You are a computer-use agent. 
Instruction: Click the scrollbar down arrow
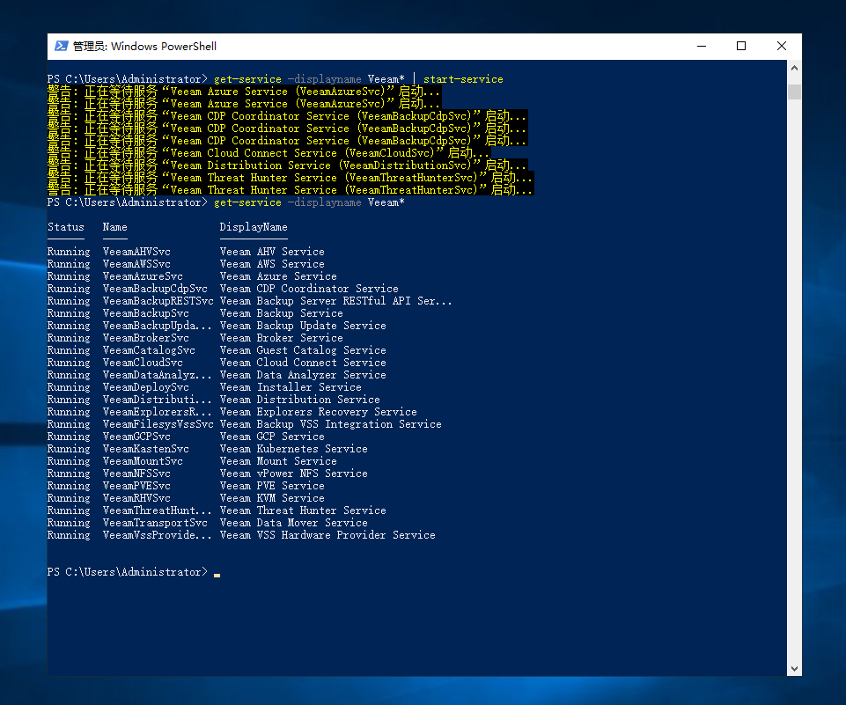pos(794,668)
